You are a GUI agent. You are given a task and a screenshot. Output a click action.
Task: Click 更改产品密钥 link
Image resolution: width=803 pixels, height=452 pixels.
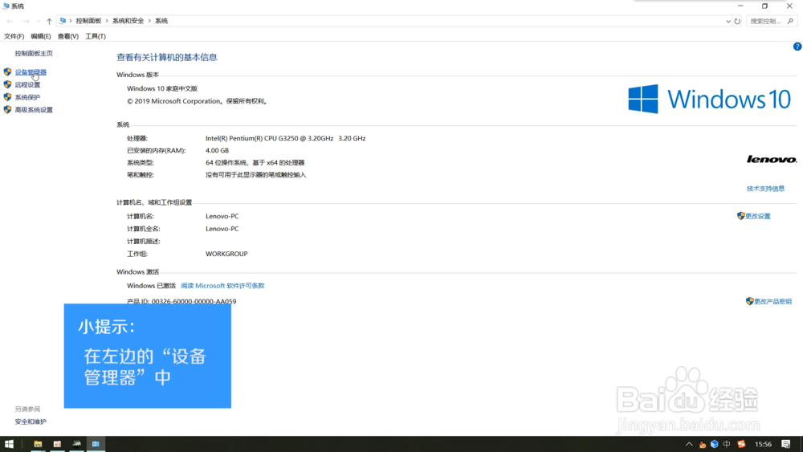coord(772,302)
